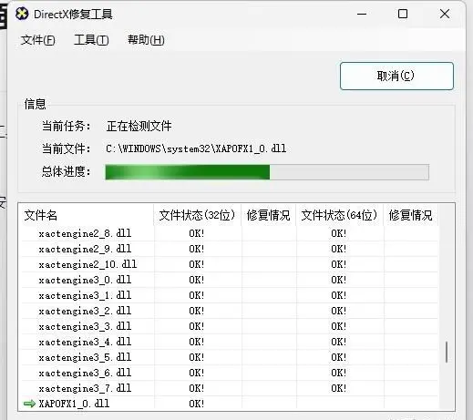
Task: Click the 当前任务 label
Action: pos(67,126)
